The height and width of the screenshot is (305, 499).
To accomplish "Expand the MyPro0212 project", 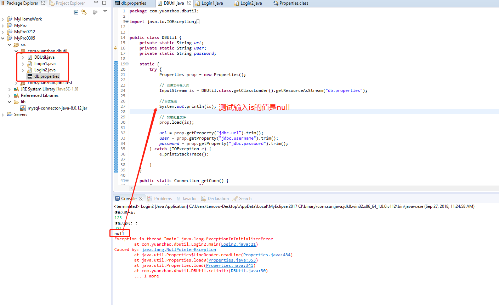I will [3, 32].
